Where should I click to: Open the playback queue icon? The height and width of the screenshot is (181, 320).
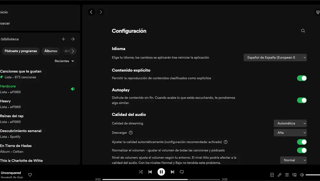click(287, 175)
